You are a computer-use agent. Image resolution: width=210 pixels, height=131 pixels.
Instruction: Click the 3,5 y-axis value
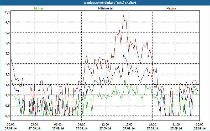point(7,43)
